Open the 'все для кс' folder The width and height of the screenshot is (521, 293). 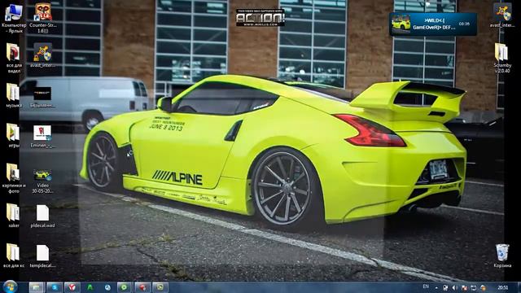[x=14, y=256]
